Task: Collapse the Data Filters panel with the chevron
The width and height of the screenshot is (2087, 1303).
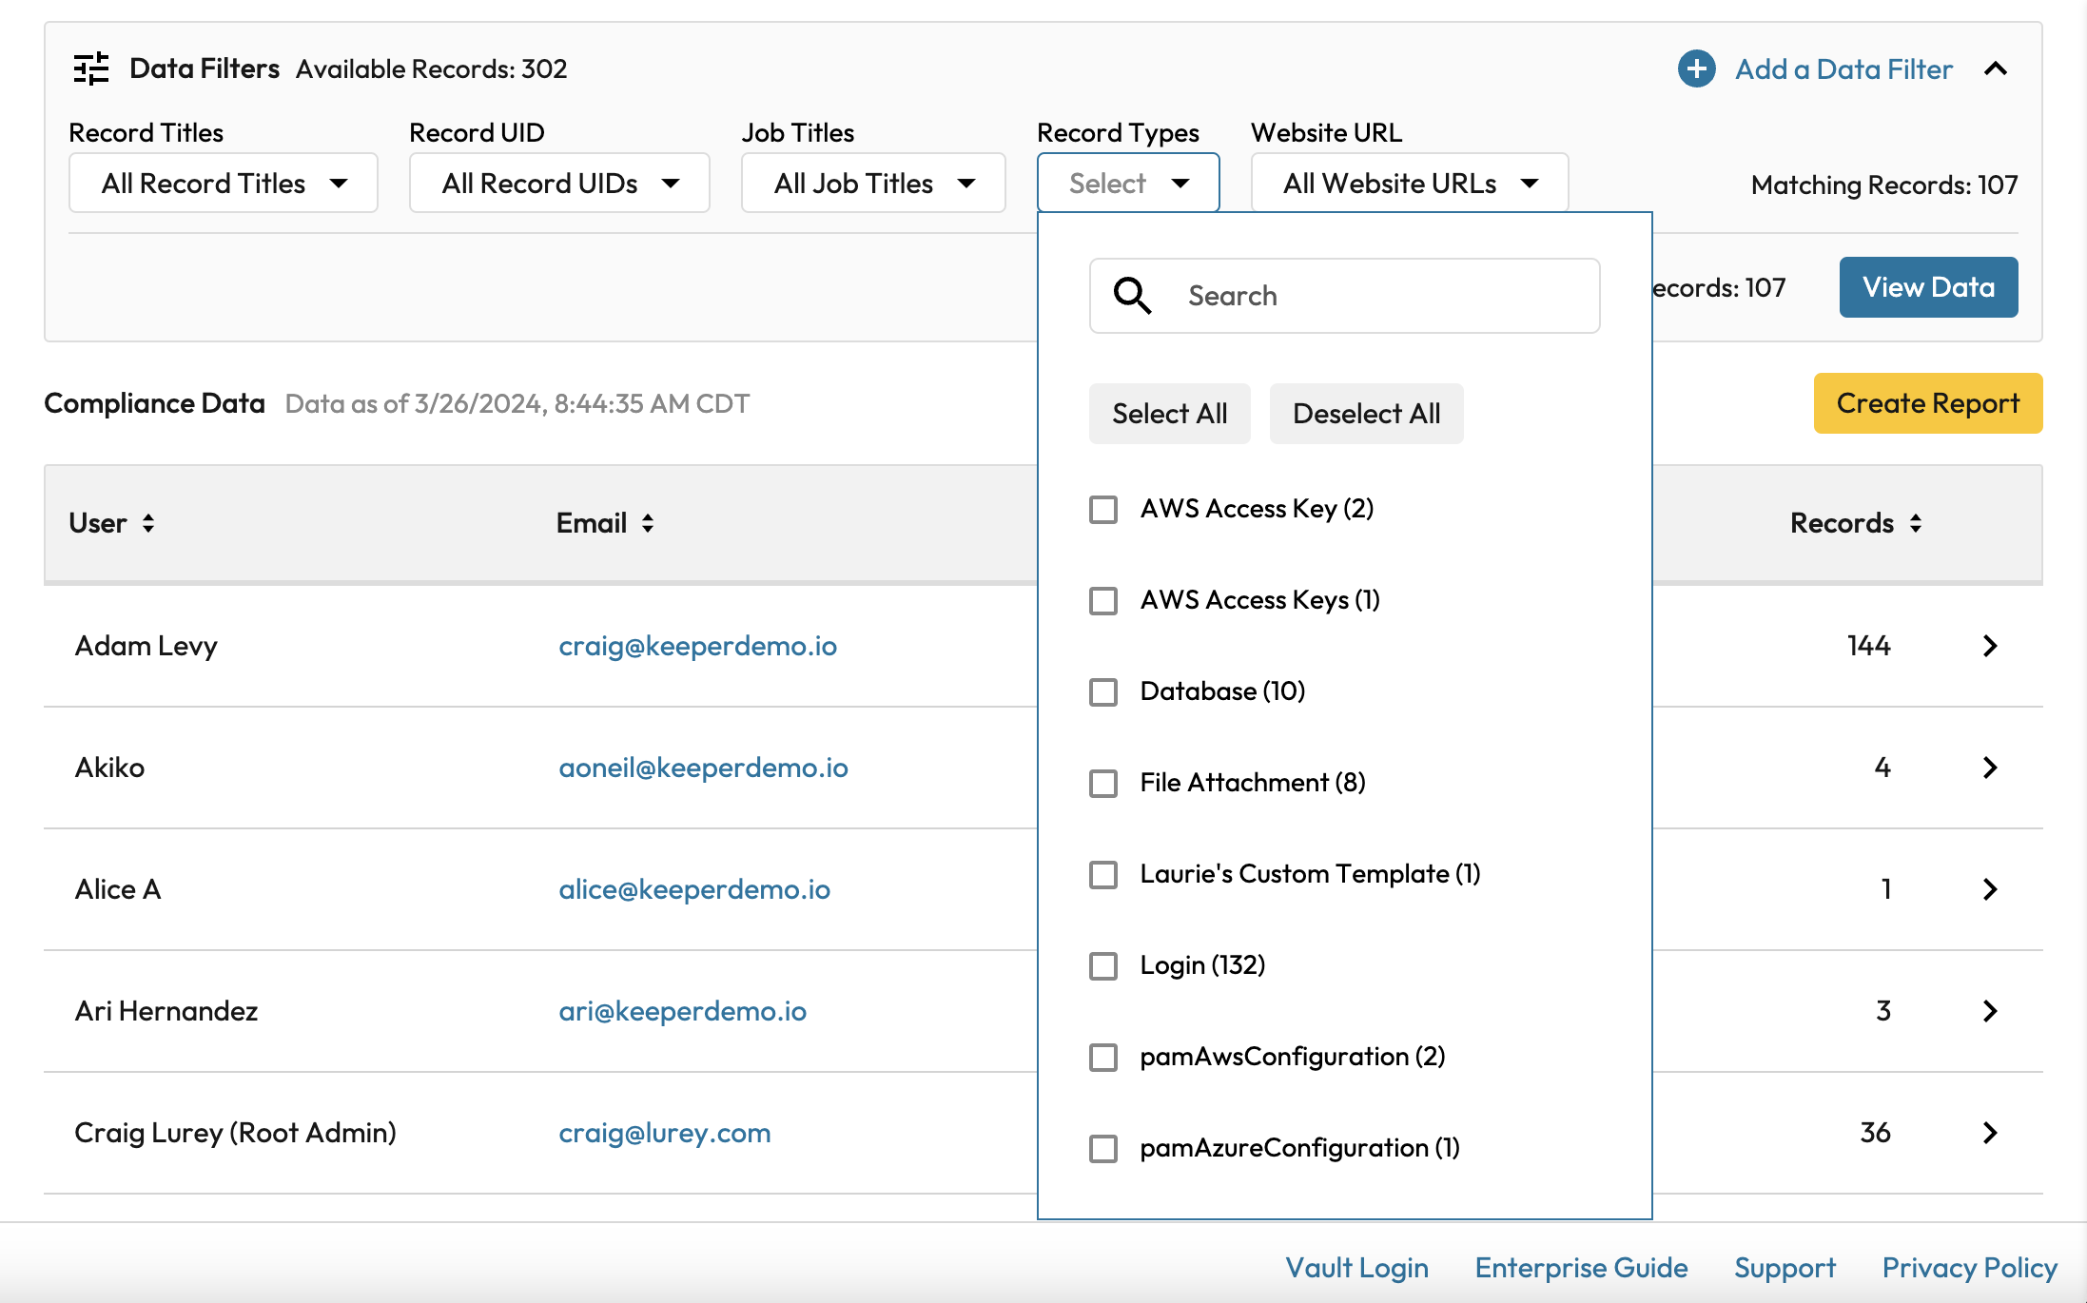Action: pyautogui.click(x=1996, y=68)
